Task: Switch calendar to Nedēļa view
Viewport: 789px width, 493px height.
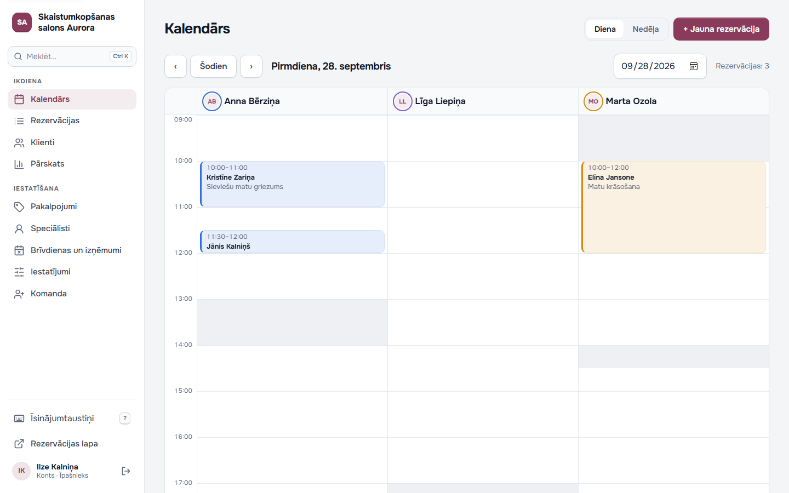Action: pyautogui.click(x=645, y=29)
